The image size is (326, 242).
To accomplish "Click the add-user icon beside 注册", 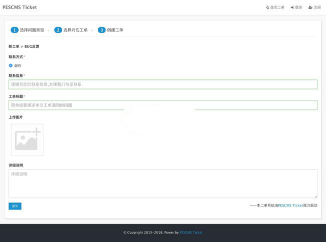I will click(310, 7).
